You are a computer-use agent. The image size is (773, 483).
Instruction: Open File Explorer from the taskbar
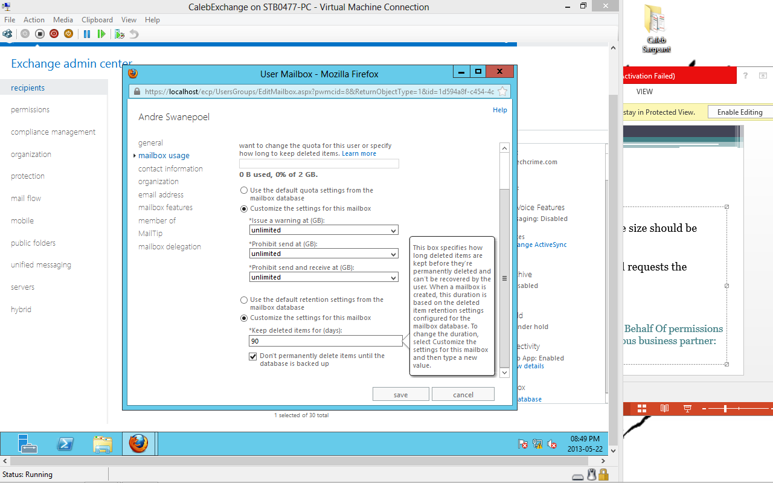click(x=103, y=444)
